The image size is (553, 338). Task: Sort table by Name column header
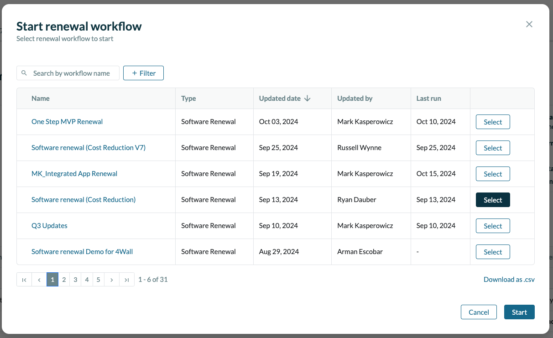point(41,99)
